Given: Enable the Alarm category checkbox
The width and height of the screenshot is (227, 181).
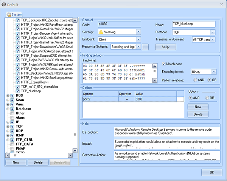Looking at the screenshot, I should point(12,118).
